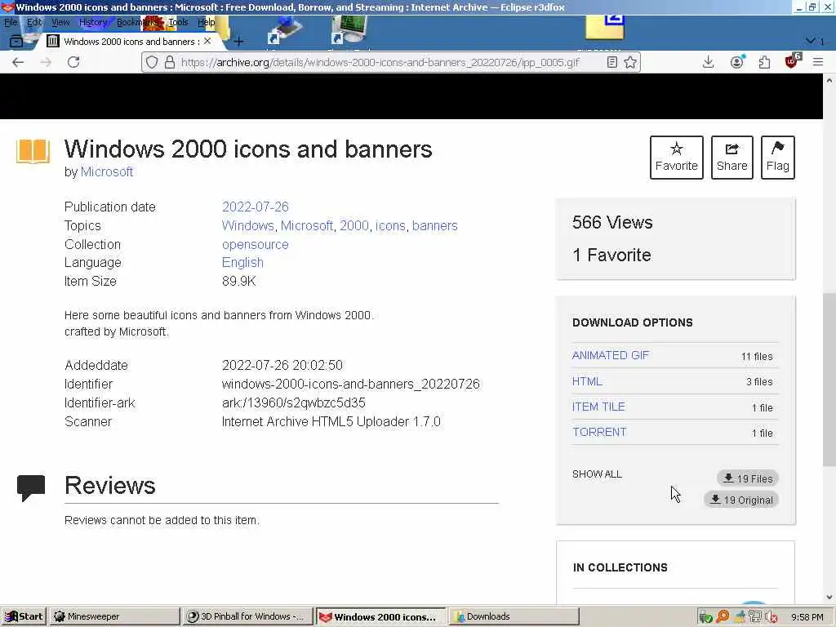Open the uBlock Origin extension icon
Viewport: 836px width, 627px height.
(792, 62)
